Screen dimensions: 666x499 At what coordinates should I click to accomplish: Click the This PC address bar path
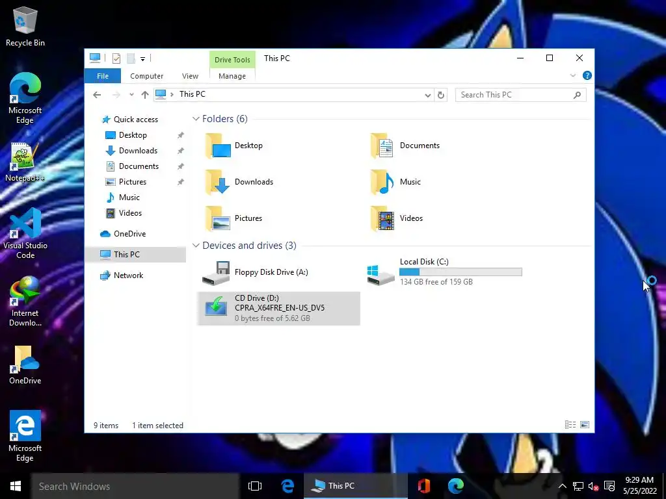tap(192, 94)
